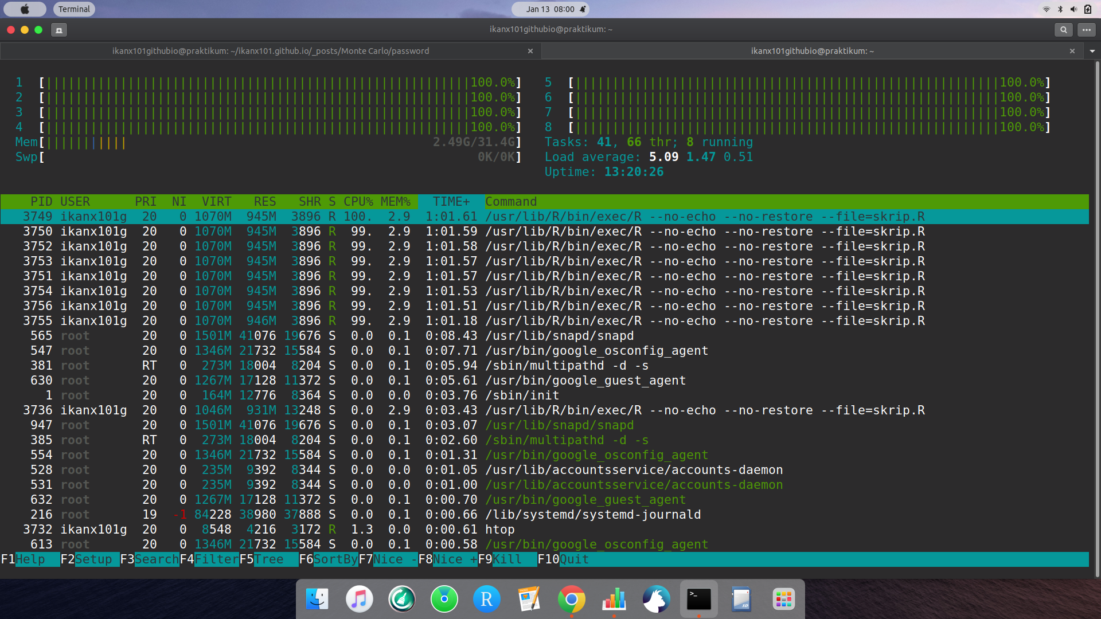Open the app grid launcher icon
Viewport: 1101px width, 619px height.
click(783, 600)
